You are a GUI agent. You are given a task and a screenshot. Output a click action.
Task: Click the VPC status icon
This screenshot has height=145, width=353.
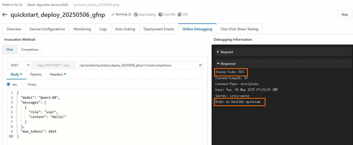click(x=180, y=14)
